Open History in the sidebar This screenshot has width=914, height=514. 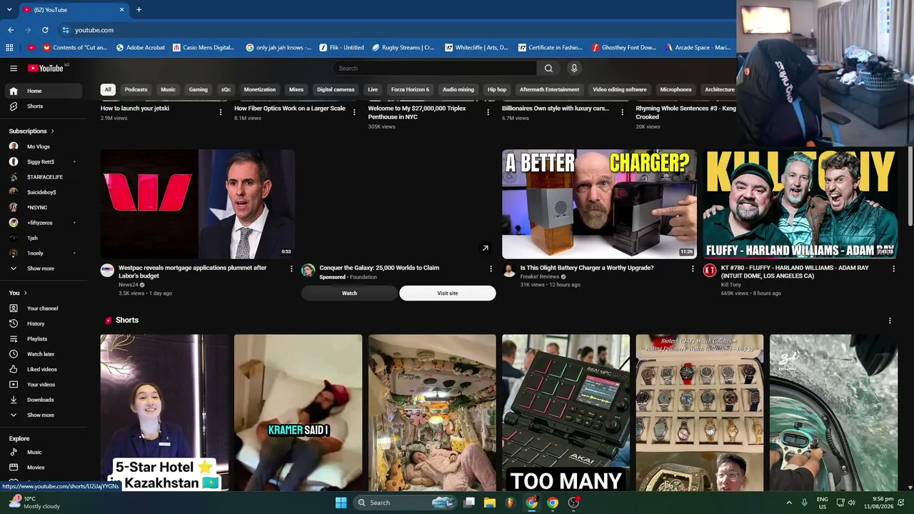43,323
